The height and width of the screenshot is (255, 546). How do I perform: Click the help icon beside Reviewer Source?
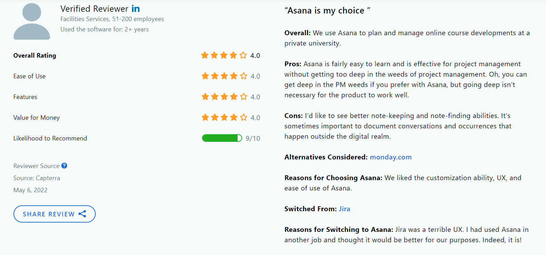(64, 166)
